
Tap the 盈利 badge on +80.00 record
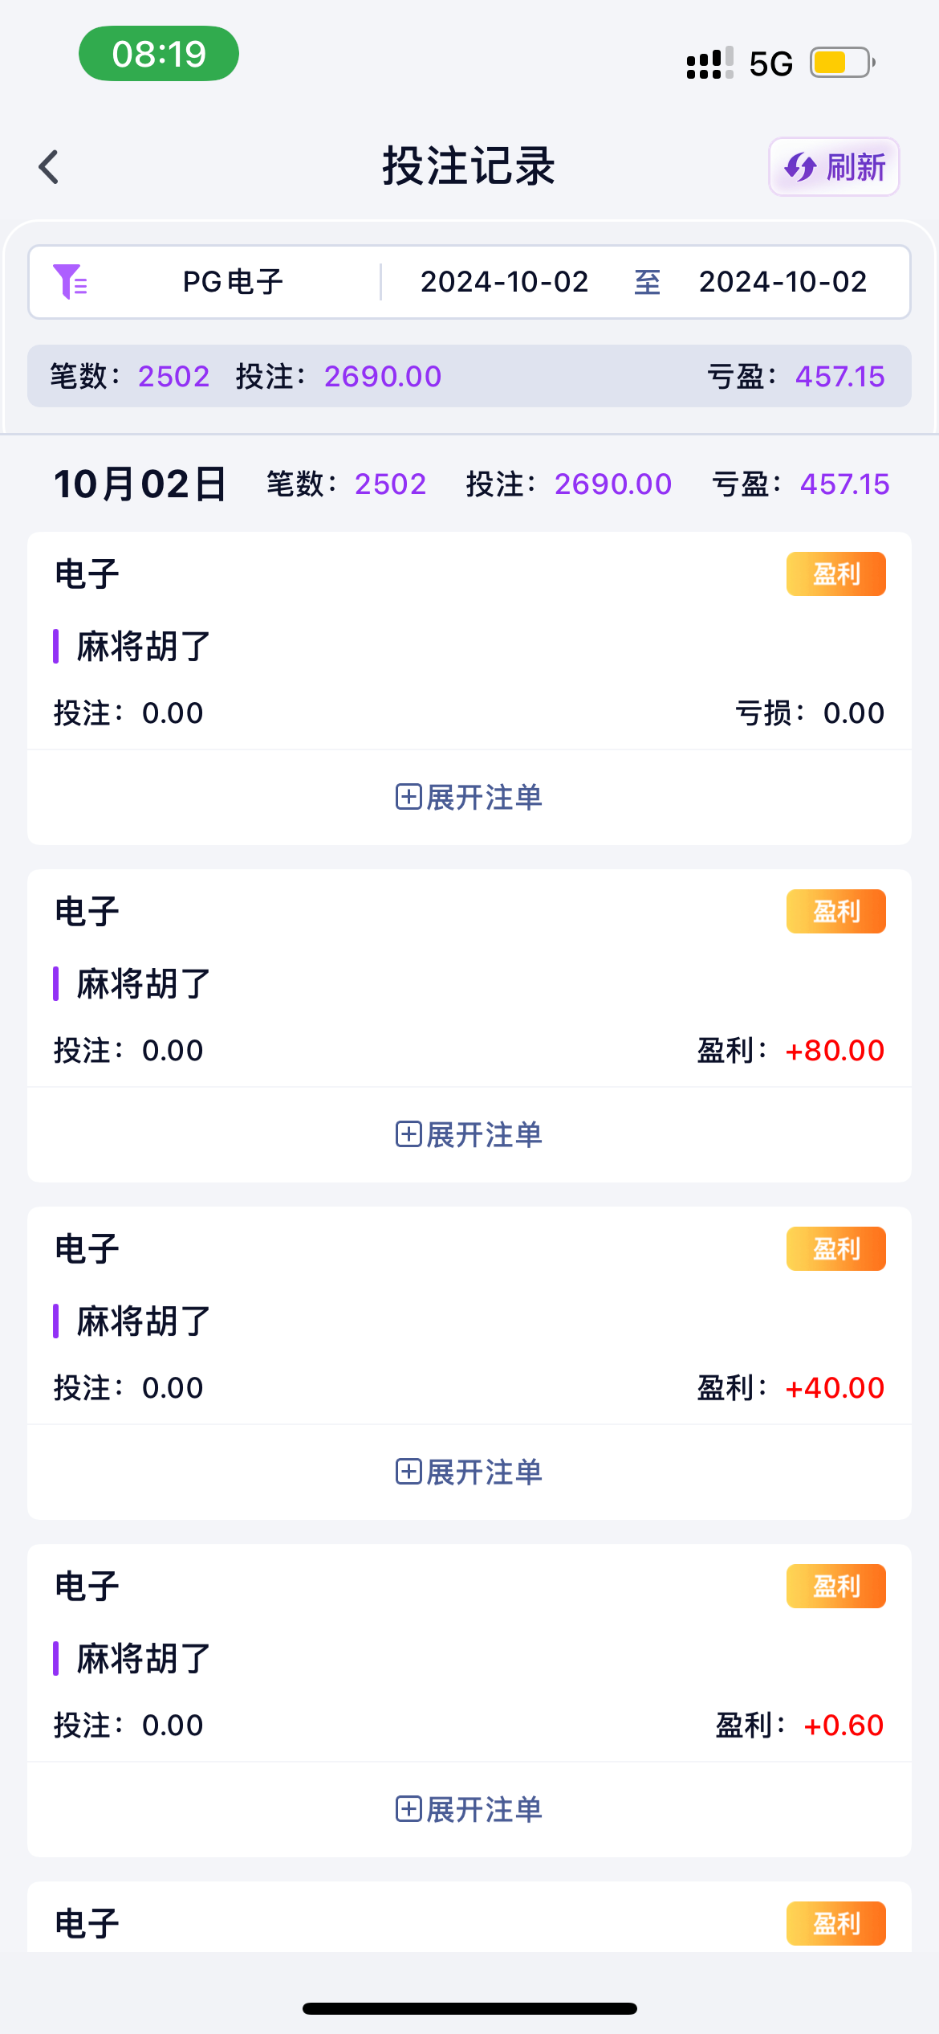tap(835, 912)
